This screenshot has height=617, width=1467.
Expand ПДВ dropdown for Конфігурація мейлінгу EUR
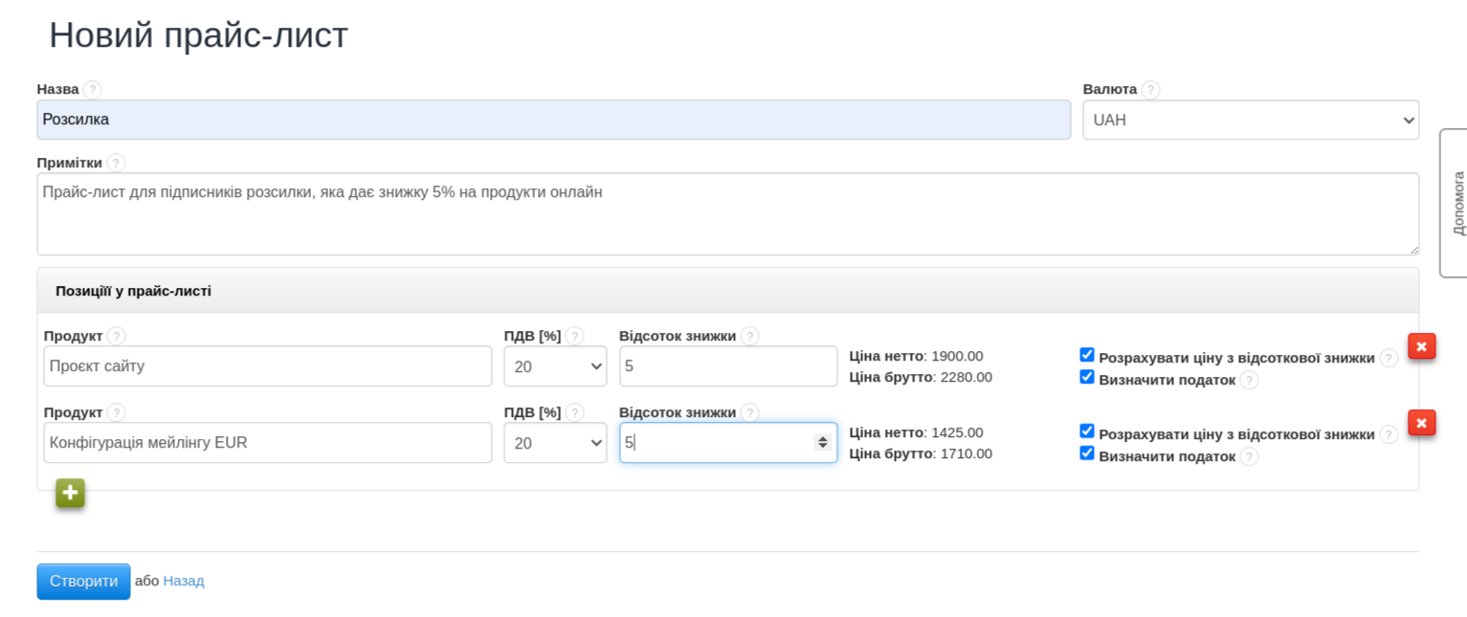[x=555, y=443]
